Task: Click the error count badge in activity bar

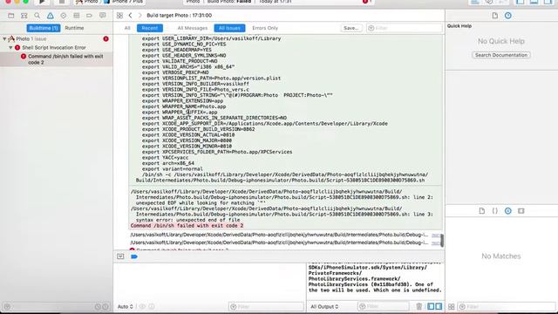Action: pyautogui.click(x=366, y=2)
